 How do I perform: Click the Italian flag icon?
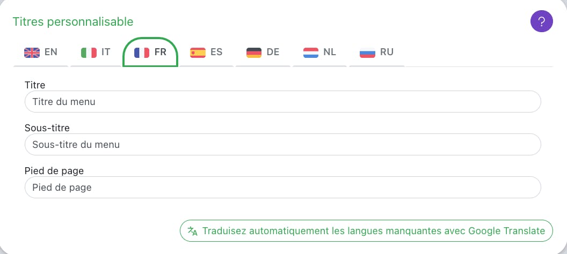click(x=89, y=53)
